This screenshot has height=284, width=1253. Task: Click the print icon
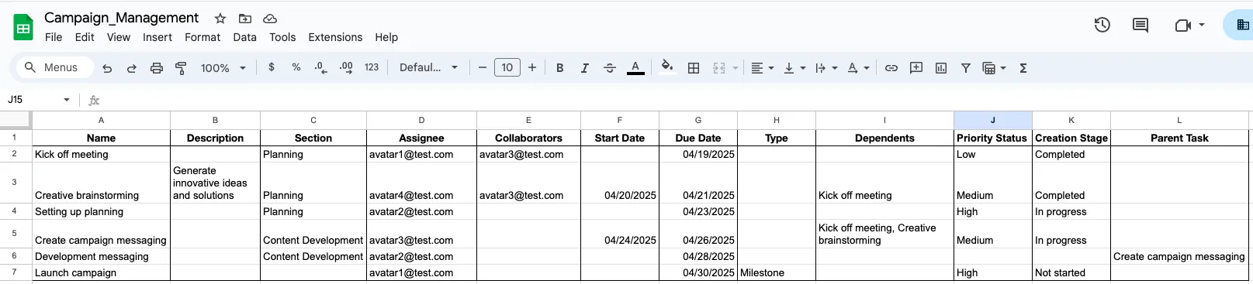[x=157, y=68]
